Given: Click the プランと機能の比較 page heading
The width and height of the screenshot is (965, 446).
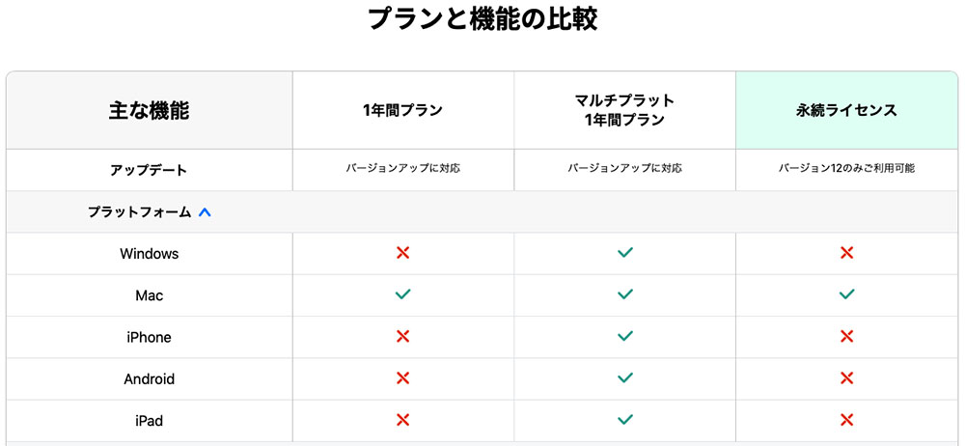Looking at the screenshot, I should pos(482,19).
